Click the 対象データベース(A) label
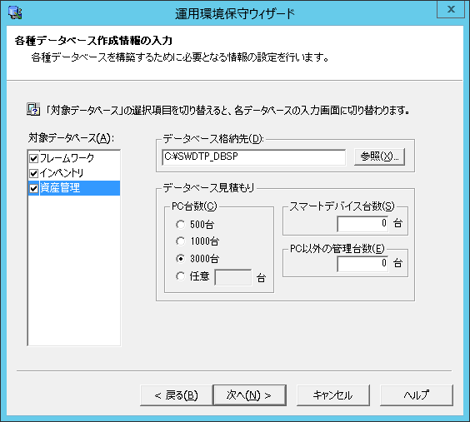This screenshot has height=422, width=470. click(x=72, y=138)
